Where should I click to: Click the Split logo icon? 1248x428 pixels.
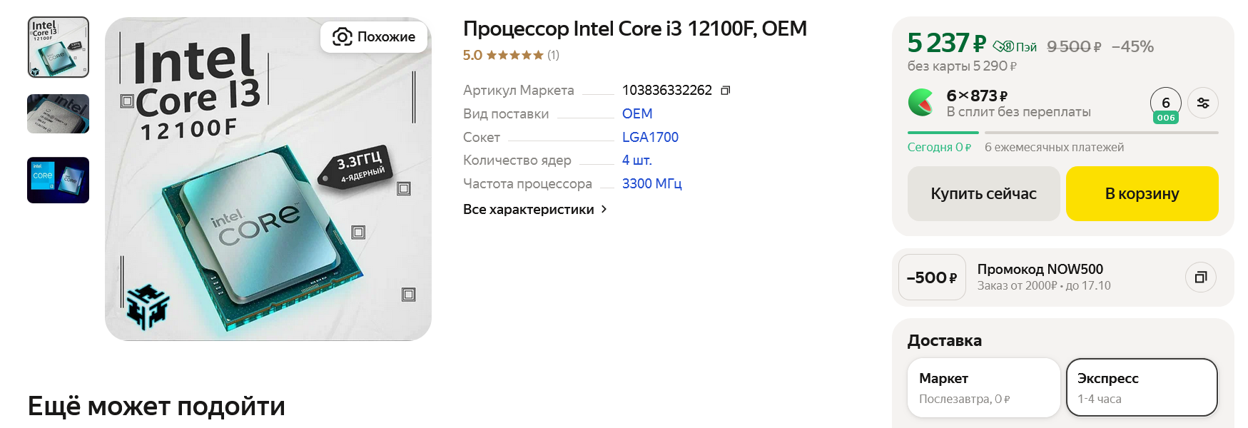click(921, 103)
